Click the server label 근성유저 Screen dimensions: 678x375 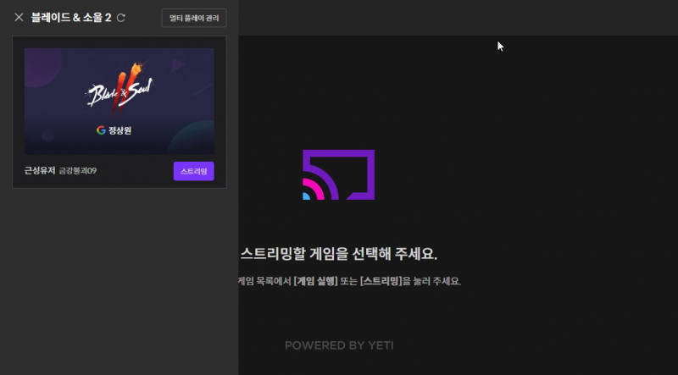(x=39, y=171)
